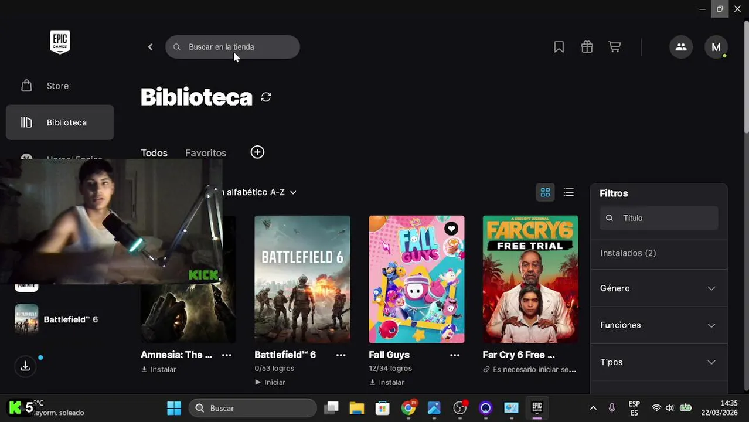
Task: Click the Buscar en la tienda search field
Action: [233, 47]
